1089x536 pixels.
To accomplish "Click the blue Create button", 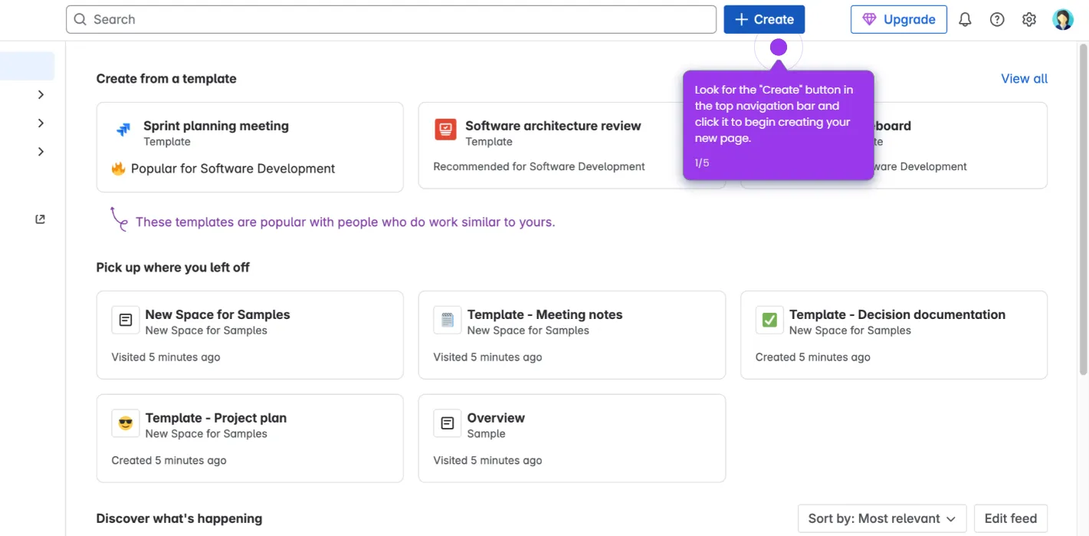I will 764,20.
